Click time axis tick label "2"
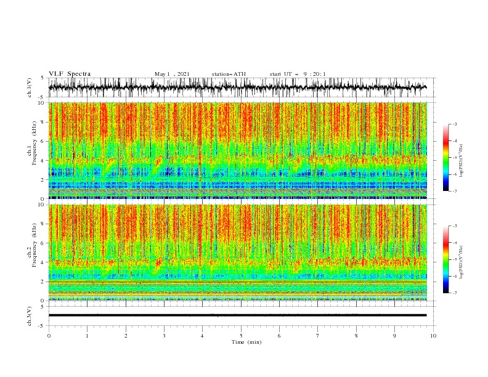Image resolution: width=488 pixels, height=377 pixels. [x=126, y=336]
